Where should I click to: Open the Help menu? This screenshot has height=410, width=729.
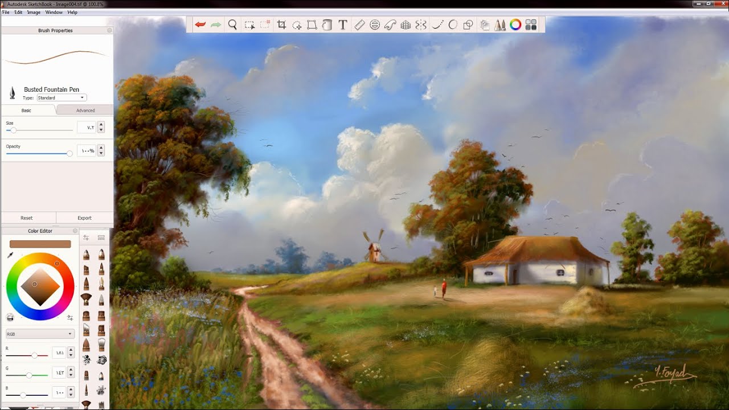(72, 12)
